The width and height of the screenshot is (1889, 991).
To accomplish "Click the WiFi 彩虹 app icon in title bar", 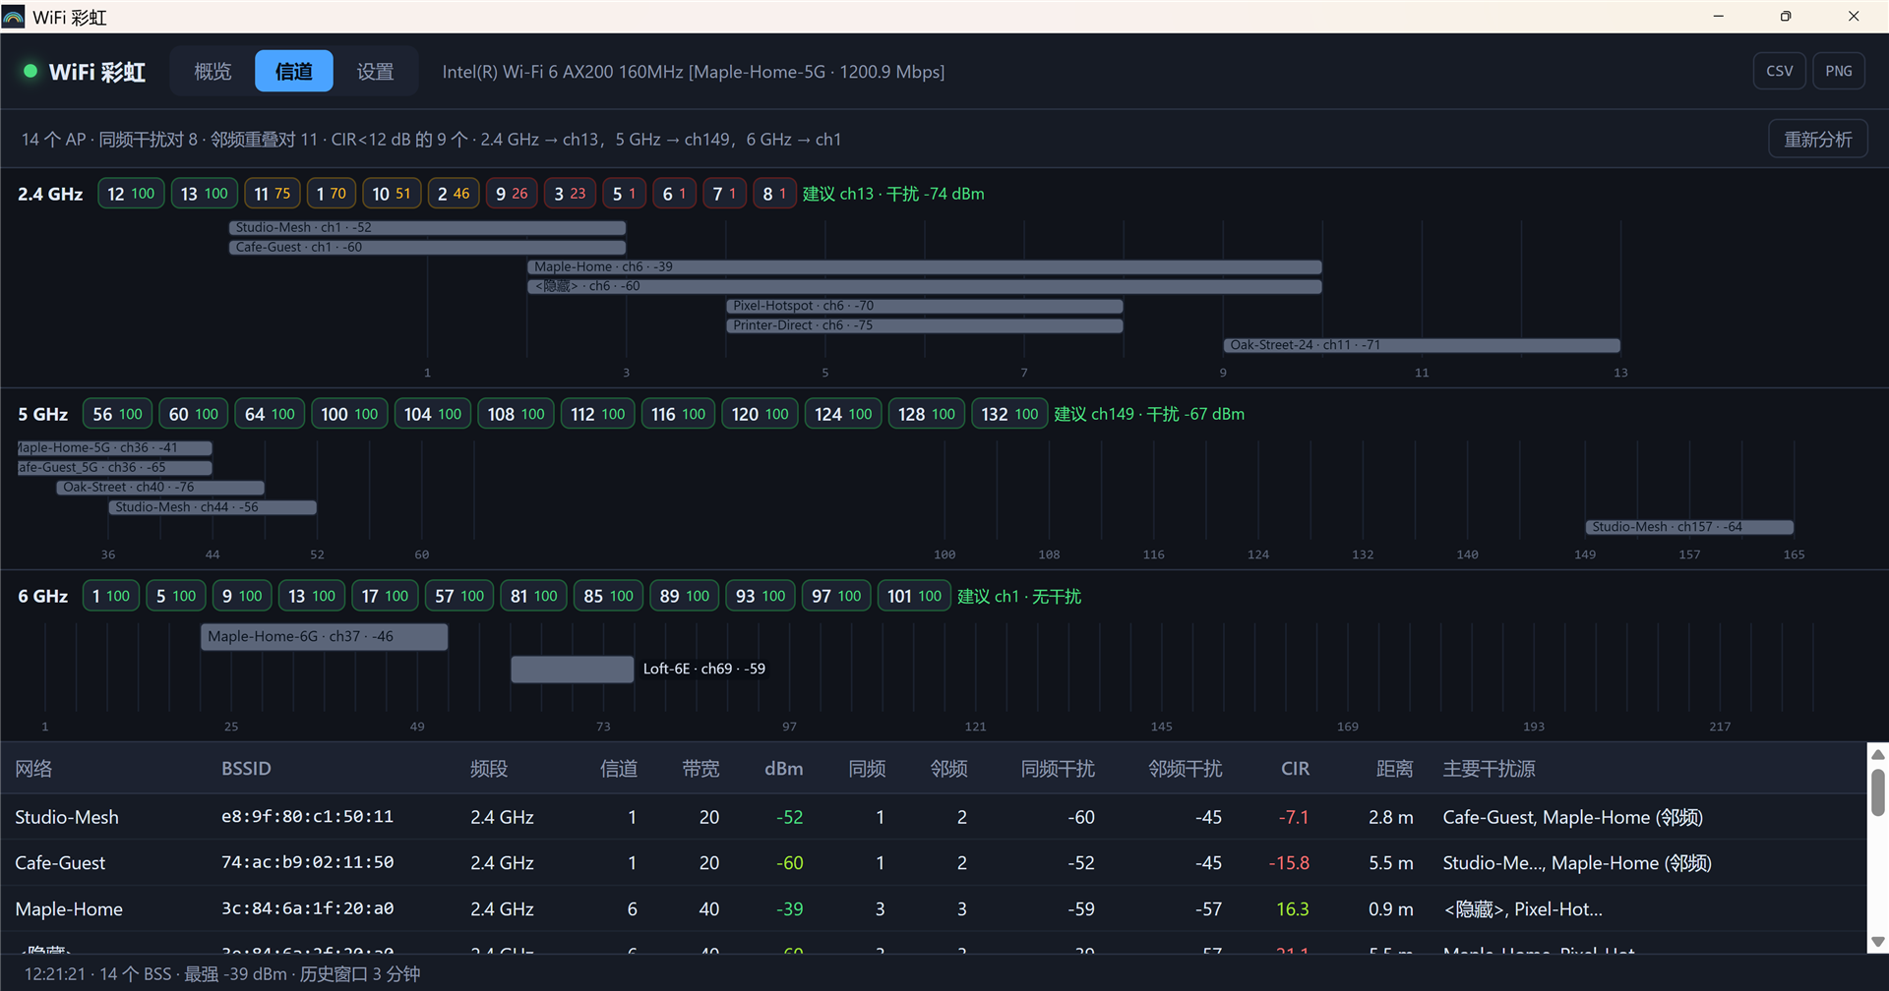I will pos(14,17).
